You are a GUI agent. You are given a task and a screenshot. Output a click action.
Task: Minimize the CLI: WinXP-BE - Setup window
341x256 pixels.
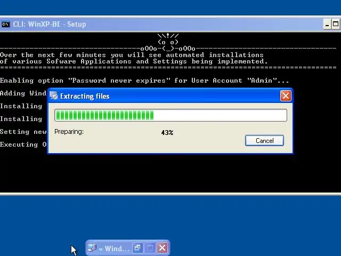(327, 24)
